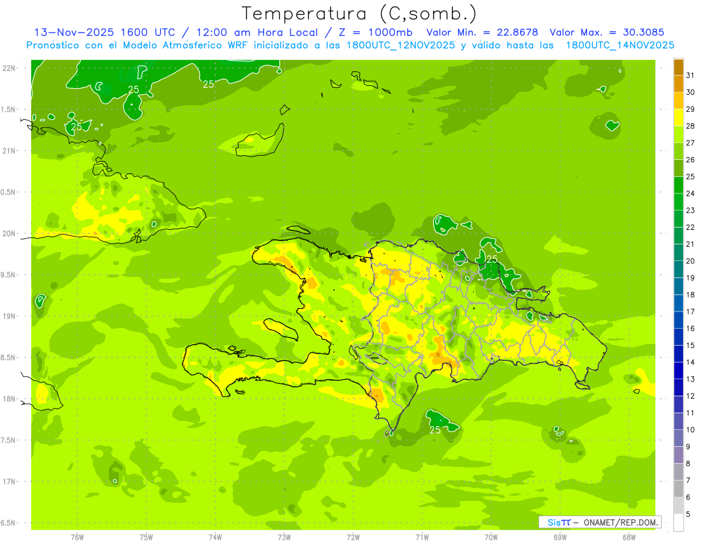Click legend value 14
Viewport: 706px width, 545px height.
(x=690, y=362)
